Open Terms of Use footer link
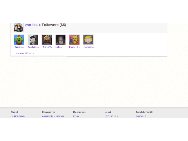This screenshot has width=188, height=141. pos(111,116)
